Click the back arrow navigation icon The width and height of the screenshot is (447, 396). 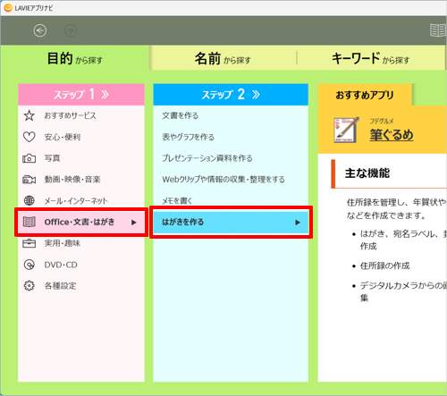click(x=40, y=30)
